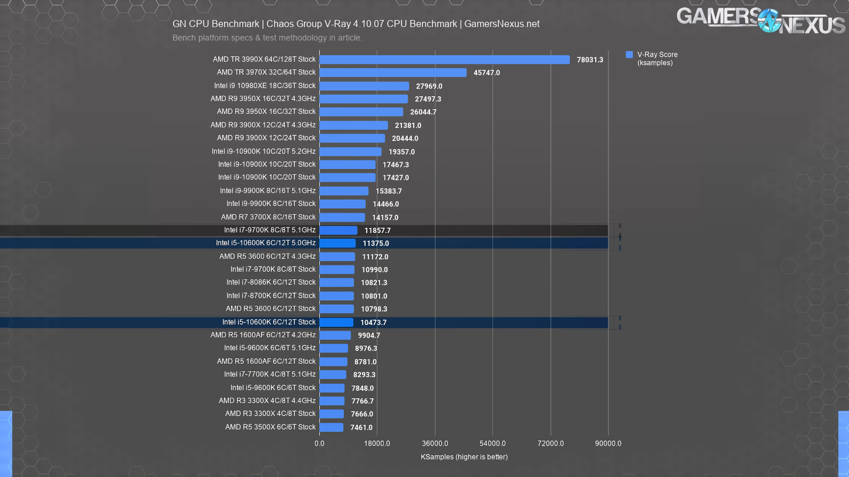Click the GamersNexus logo
The width and height of the screenshot is (849, 477).
tap(761, 20)
